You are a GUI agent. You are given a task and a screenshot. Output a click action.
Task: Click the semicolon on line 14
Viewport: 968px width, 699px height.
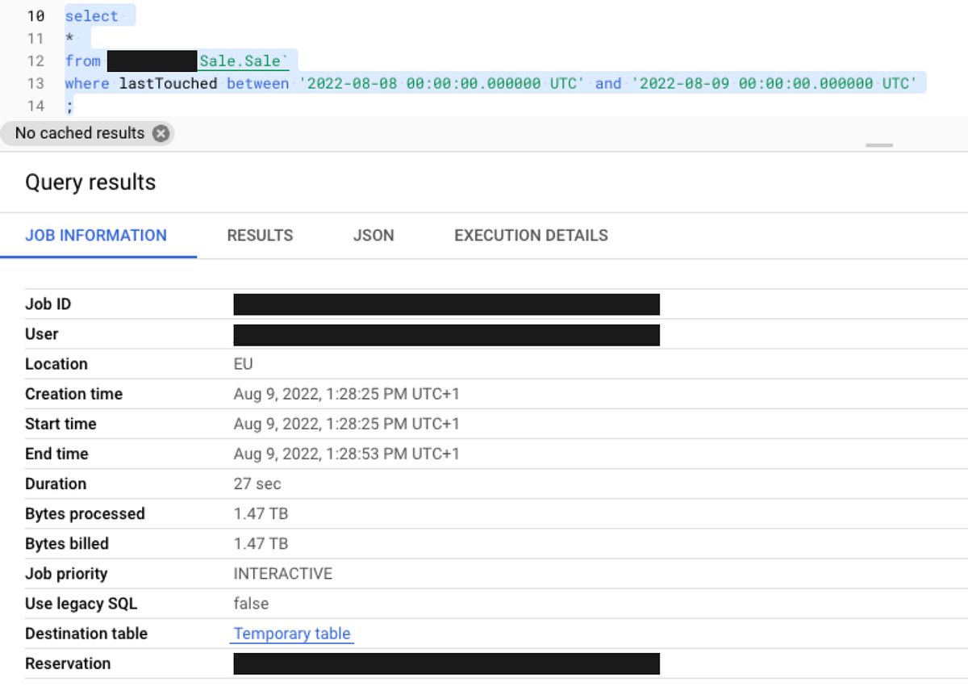pyautogui.click(x=68, y=105)
